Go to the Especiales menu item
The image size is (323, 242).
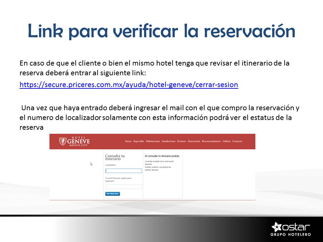point(139,141)
